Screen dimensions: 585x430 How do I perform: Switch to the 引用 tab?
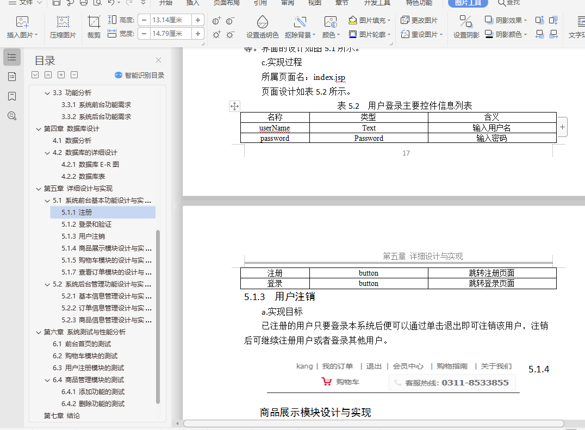pyautogui.click(x=260, y=3)
